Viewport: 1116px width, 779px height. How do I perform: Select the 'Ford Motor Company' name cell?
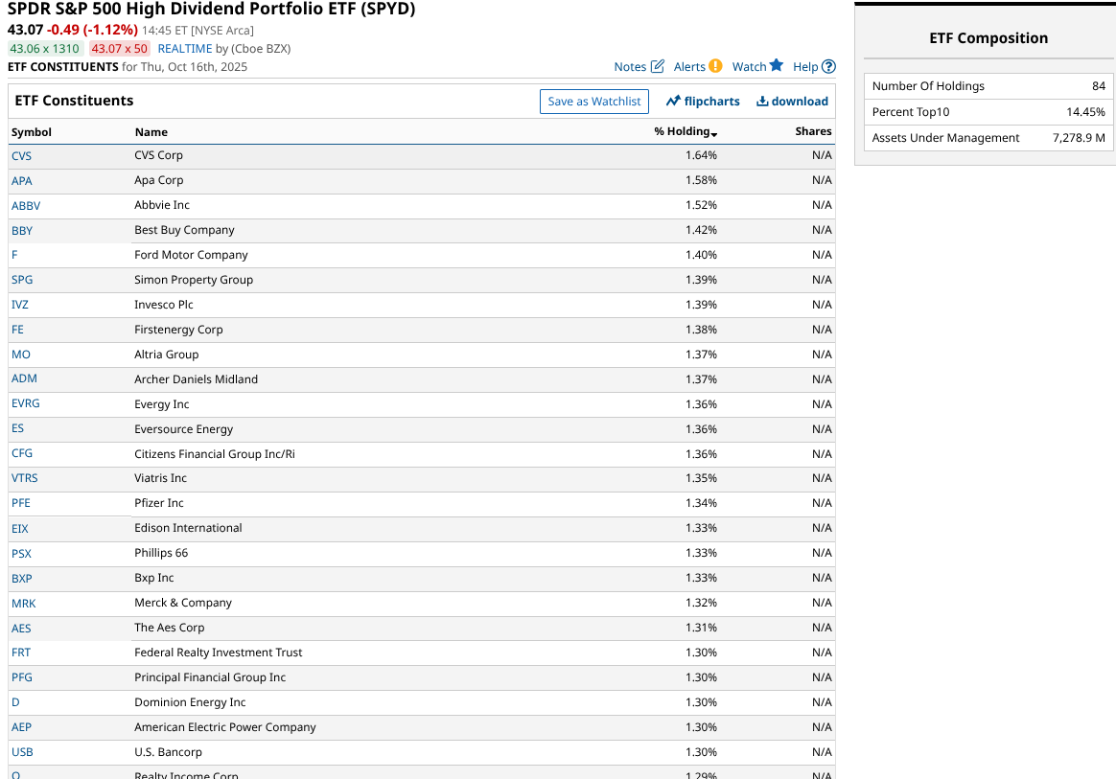192,255
